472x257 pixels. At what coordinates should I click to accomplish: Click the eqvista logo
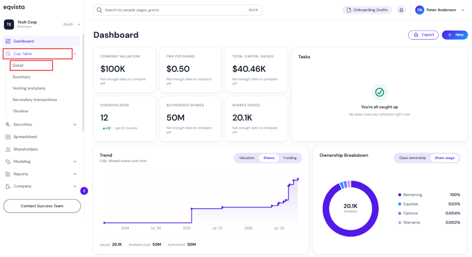tap(14, 7)
